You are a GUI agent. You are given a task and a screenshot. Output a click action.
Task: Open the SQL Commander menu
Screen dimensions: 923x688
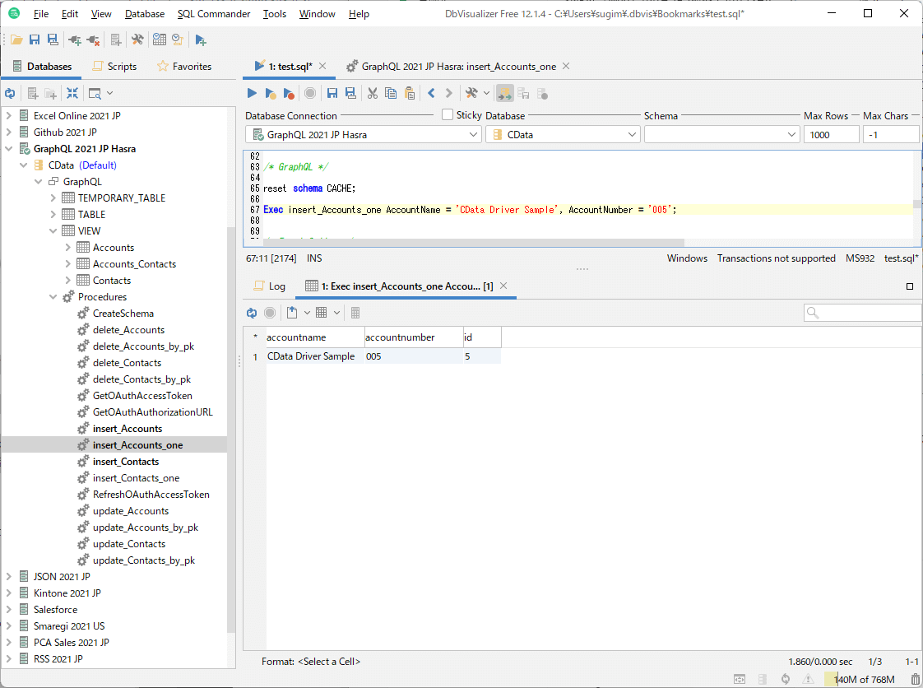213,14
